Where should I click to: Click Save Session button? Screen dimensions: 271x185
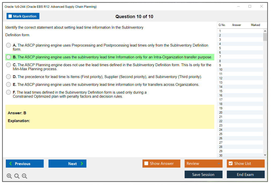[203, 174]
